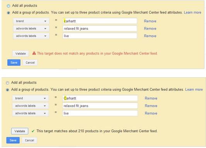The height and width of the screenshot is (148, 206).
Task: Save the upper panel product target
Action: (x=14, y=63)
